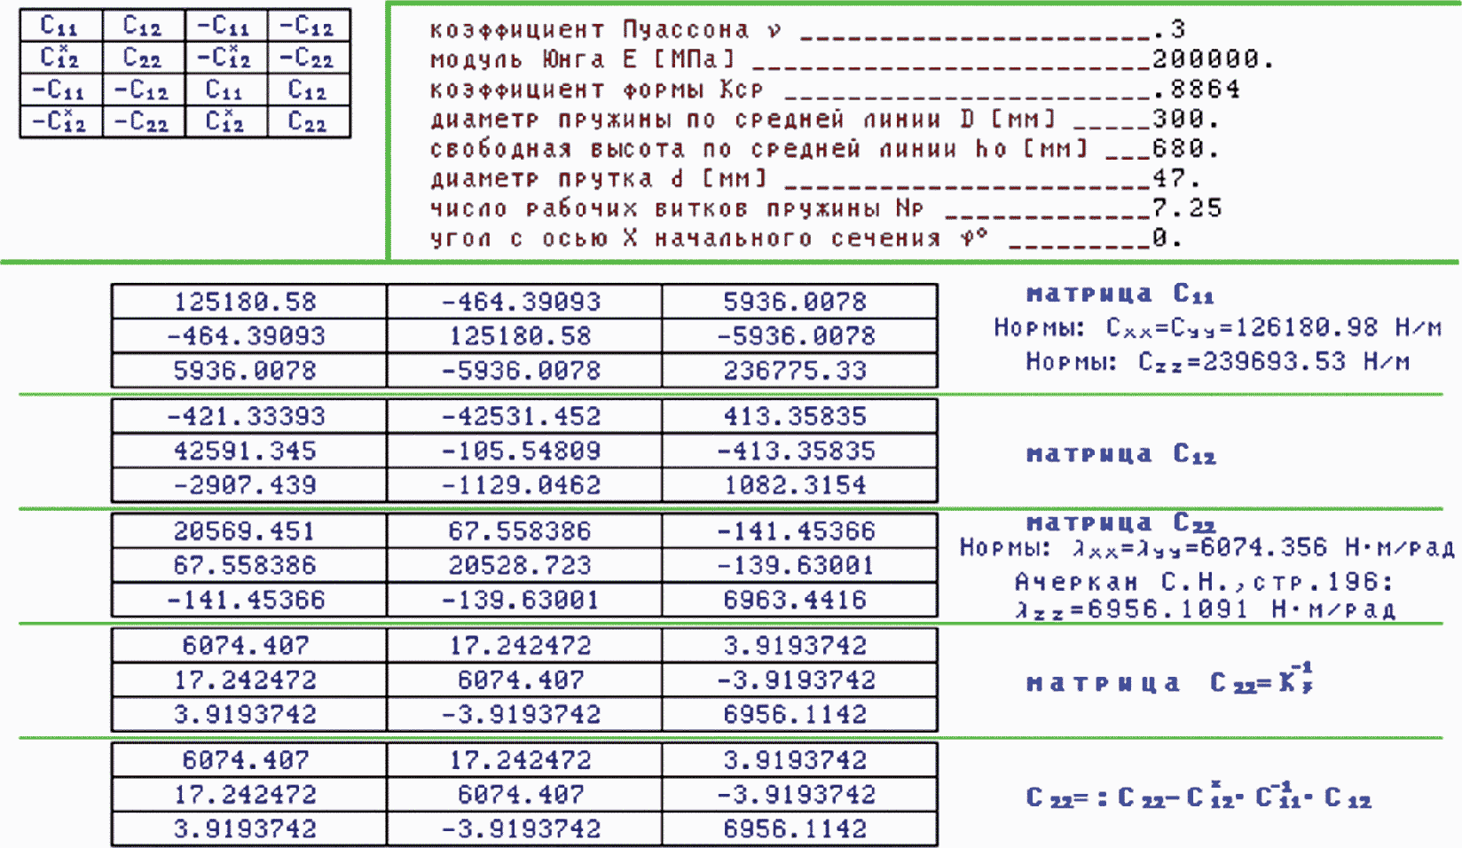Click the cell containing 20569.451
The image size is (1462, 848).
(248, 530)
